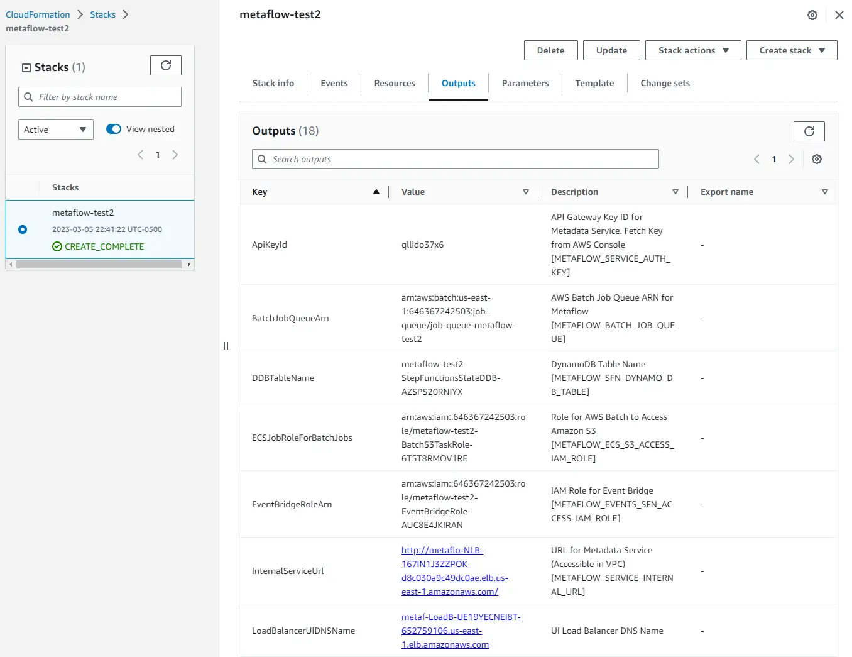Sort outputs by Key column
852x657 pixels.
[x=376, y=192]
